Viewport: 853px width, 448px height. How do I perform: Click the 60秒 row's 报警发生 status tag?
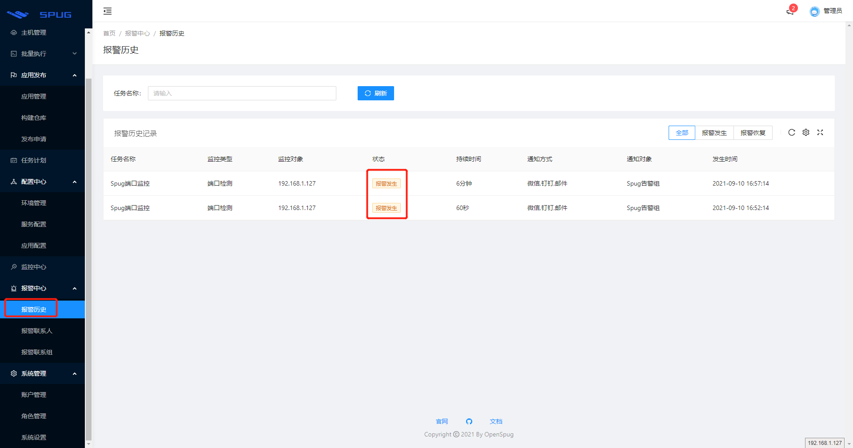[x=387, y=208]
